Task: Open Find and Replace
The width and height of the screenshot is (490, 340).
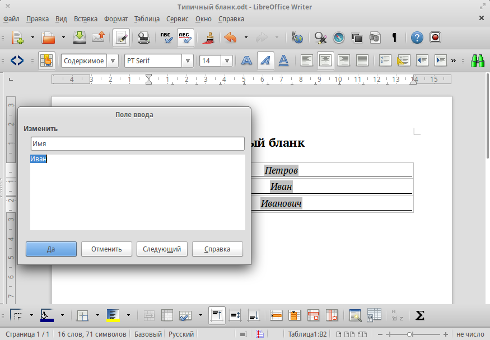Action: point(320,38)
